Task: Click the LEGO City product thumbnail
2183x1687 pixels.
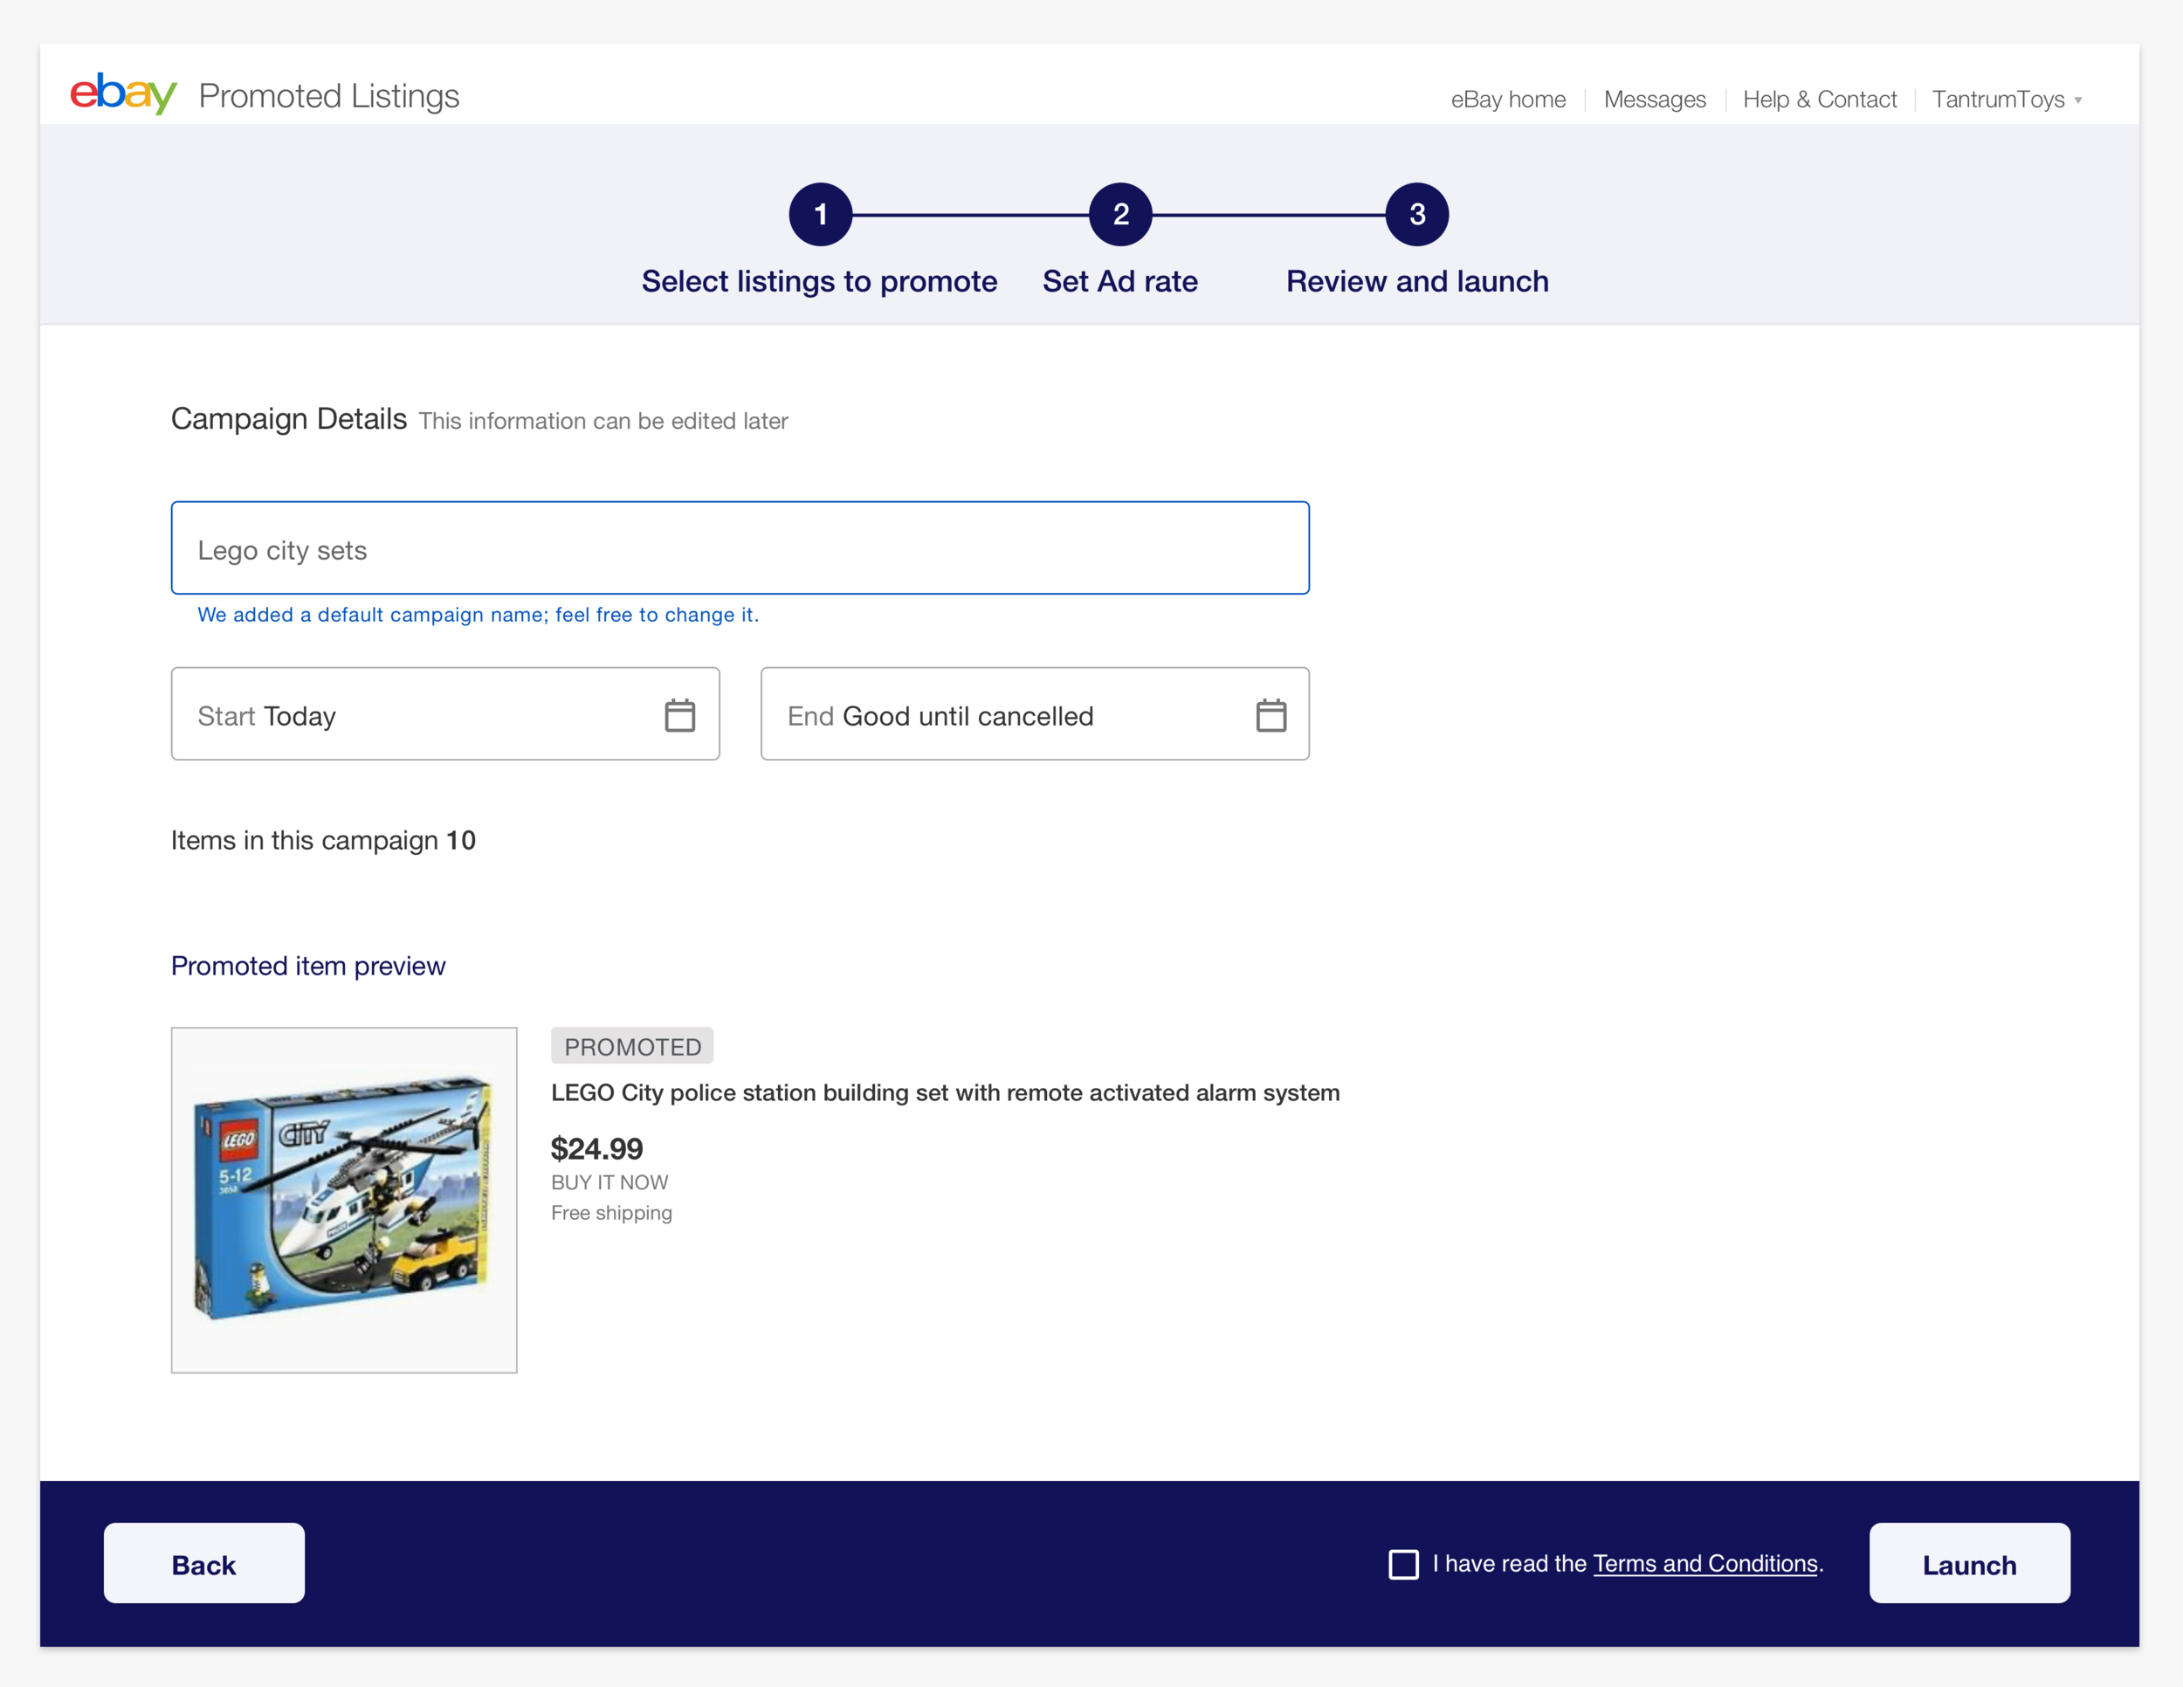Action: pos(344,1199)
